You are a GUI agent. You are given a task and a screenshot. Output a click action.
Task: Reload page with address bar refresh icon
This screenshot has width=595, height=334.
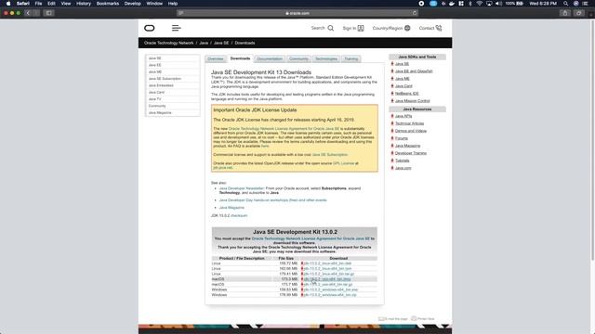click(415, 13)
